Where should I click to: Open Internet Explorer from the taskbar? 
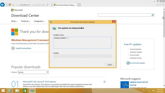click(x=10, y=91)
